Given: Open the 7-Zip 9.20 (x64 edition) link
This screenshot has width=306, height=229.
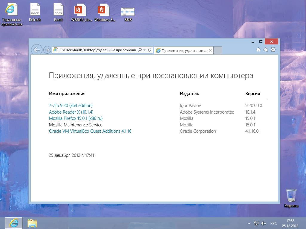Looking at the screenshot, I should pos(71,106).
